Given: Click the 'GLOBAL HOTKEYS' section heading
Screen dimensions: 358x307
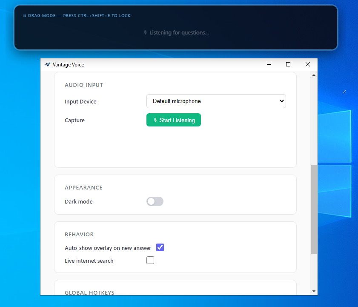Looking at the screenshot, I should pos(89,293).
